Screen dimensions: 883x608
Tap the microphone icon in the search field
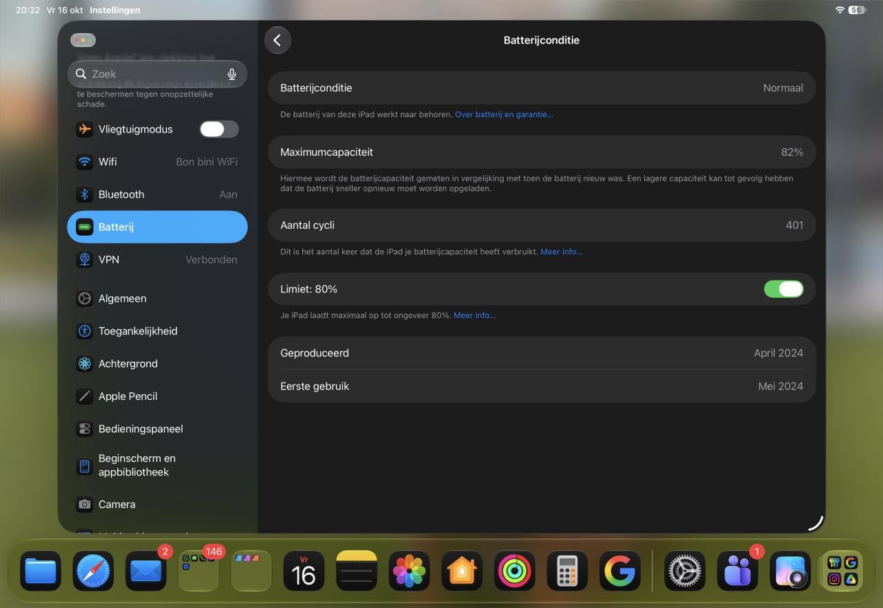[x=232, y=74]
